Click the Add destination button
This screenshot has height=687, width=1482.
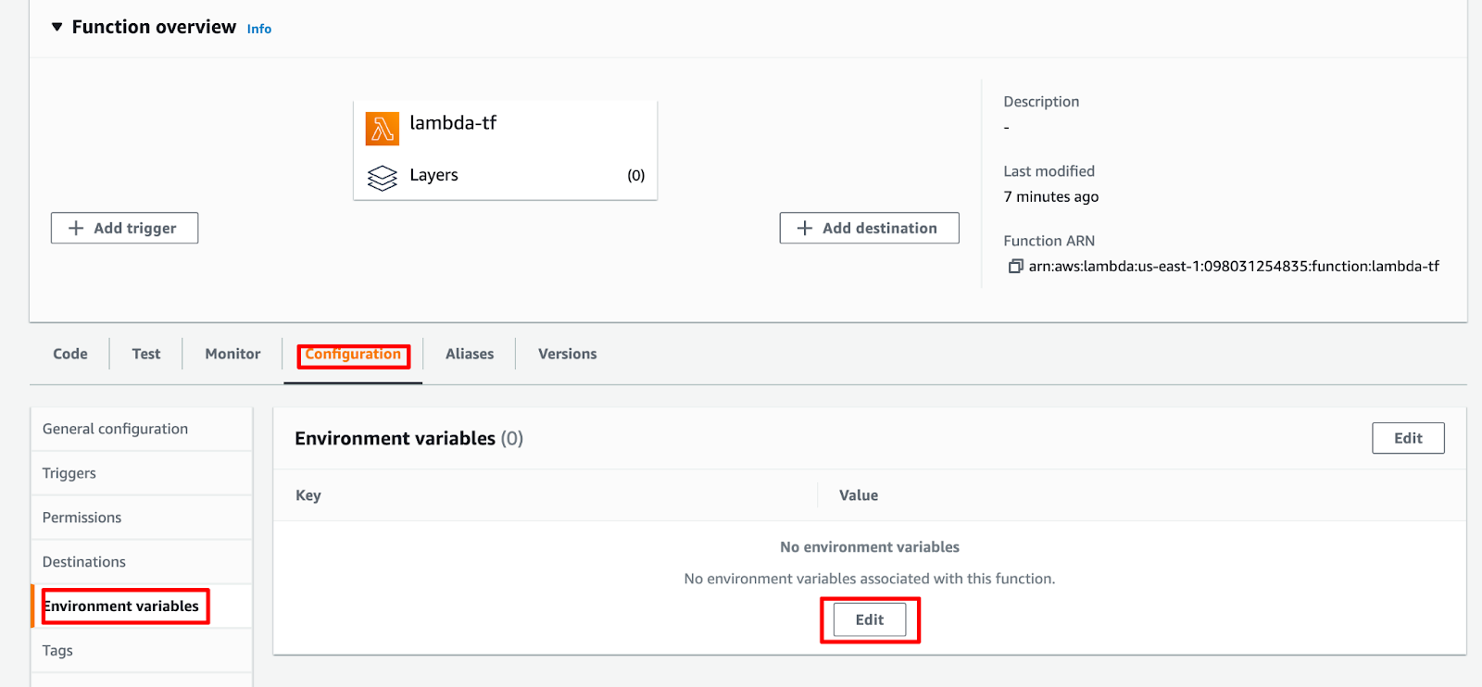tap(869, 228)
